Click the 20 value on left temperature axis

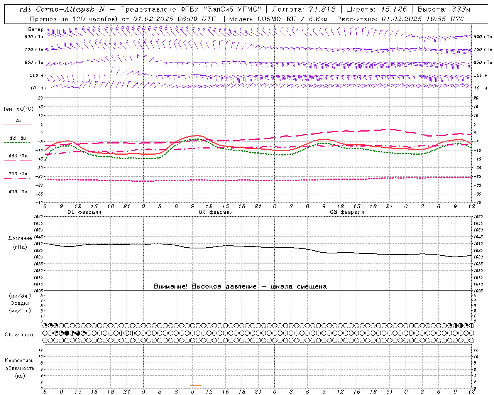[41, 98]
